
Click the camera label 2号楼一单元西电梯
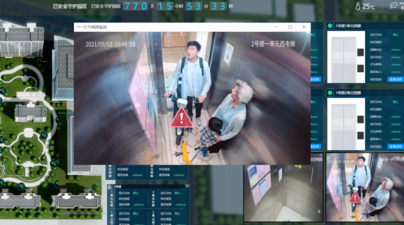(273, 44)
